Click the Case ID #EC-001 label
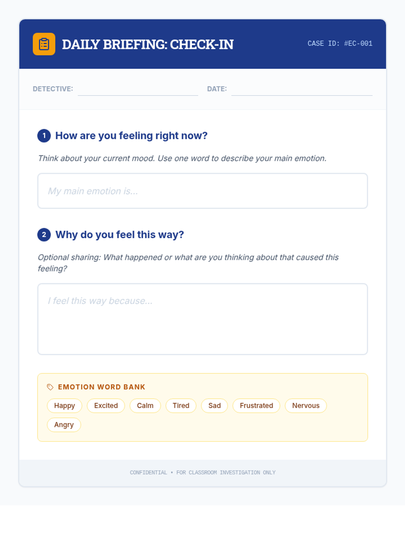This screenshot has width=405, height=540. pos(340,44)
